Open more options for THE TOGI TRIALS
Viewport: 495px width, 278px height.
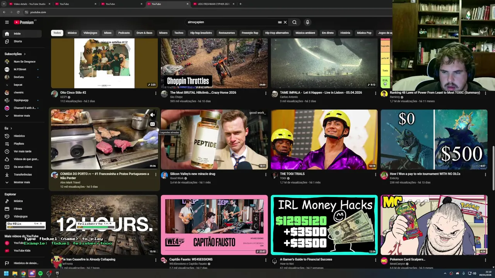point(376,175)
